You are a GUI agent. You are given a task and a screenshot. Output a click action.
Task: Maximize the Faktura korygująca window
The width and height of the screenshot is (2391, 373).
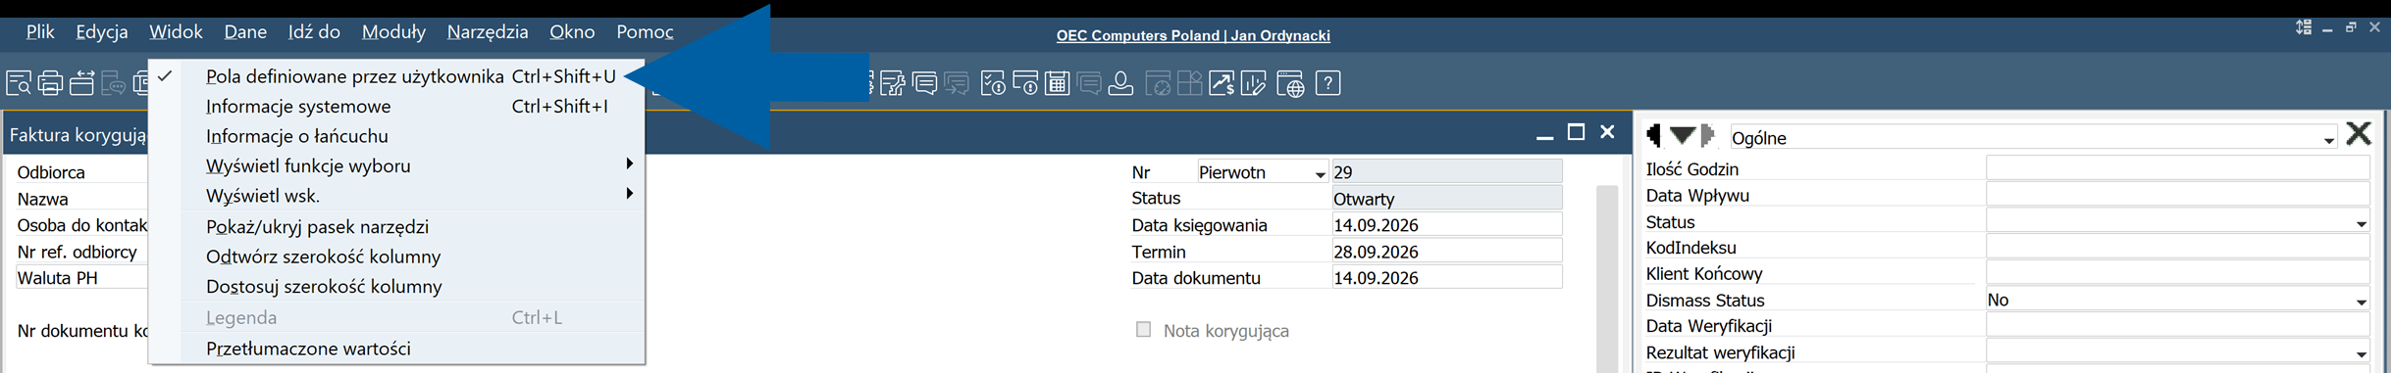click(1576, 132)
